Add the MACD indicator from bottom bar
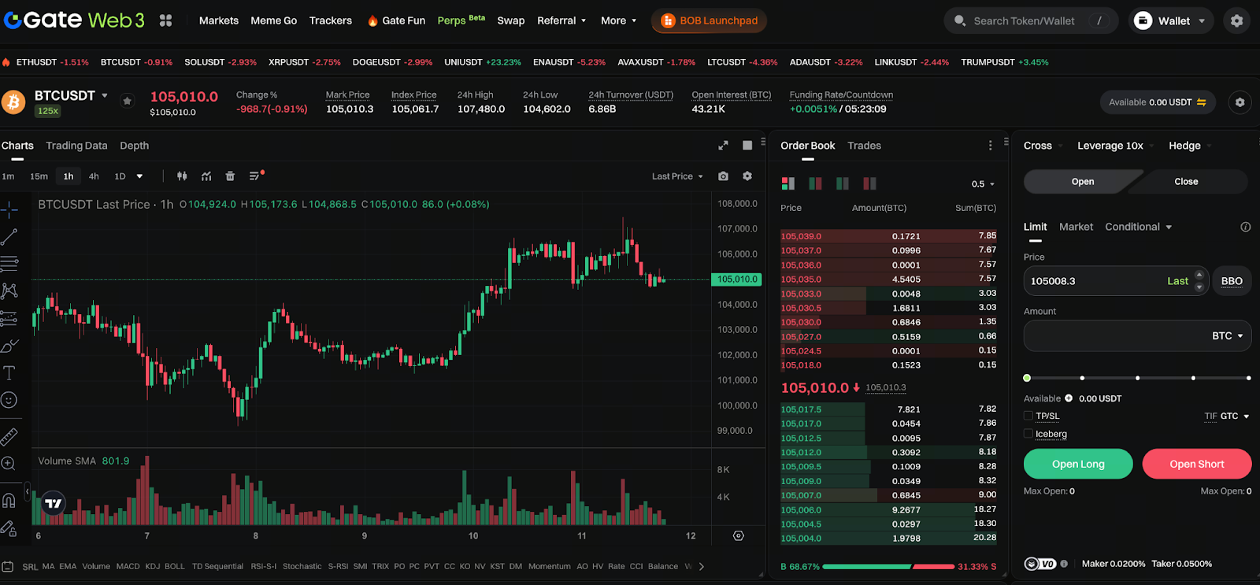Image resolution: width=1260 pixels, height=585 pixels. [128, 566]
